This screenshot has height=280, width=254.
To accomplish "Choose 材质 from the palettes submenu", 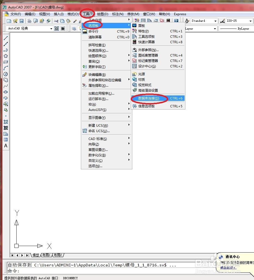I will click(158, 79).
